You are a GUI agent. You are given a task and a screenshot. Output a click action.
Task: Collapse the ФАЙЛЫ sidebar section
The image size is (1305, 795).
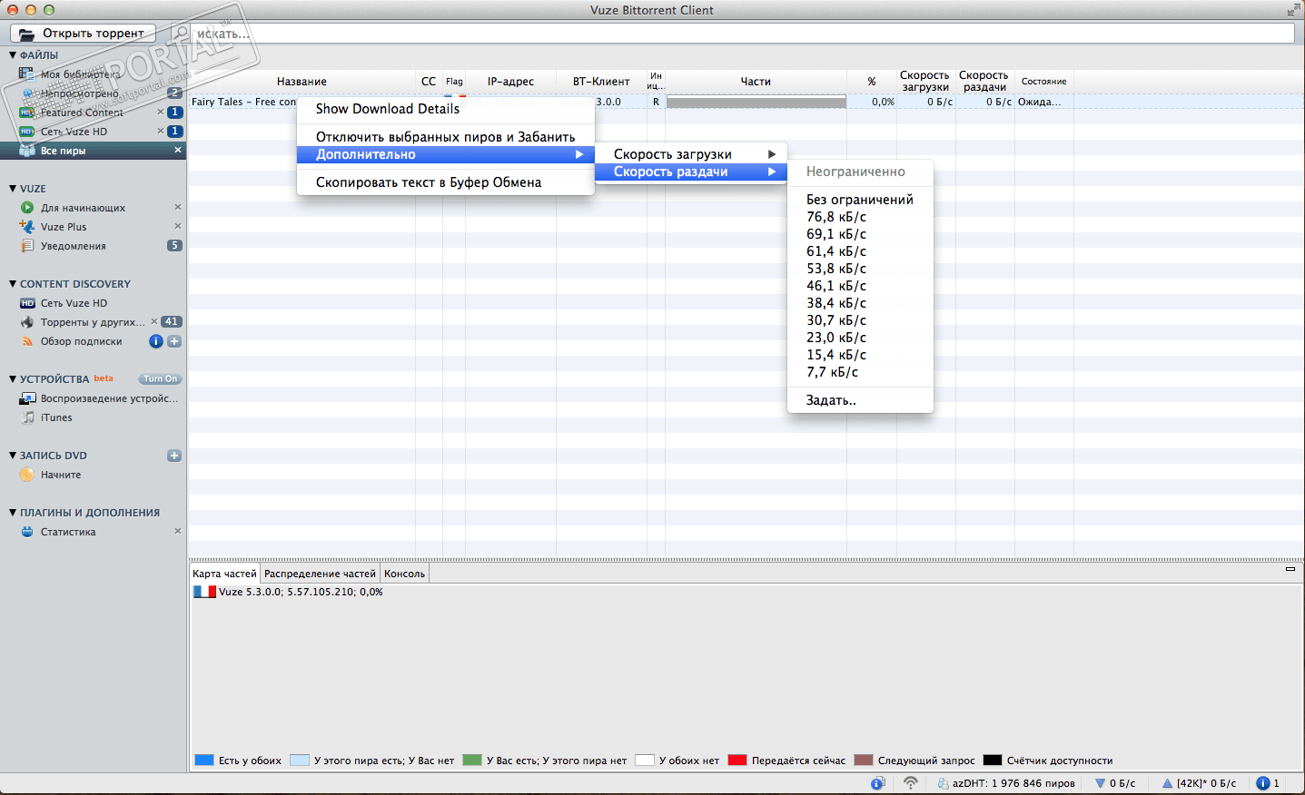click(13, 55)
